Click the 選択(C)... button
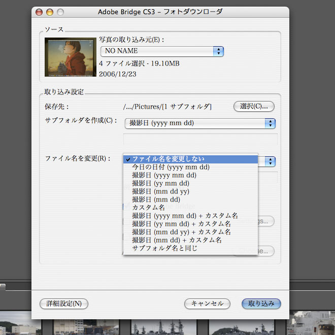Screen dimensions: 335x335 [254, 107]
